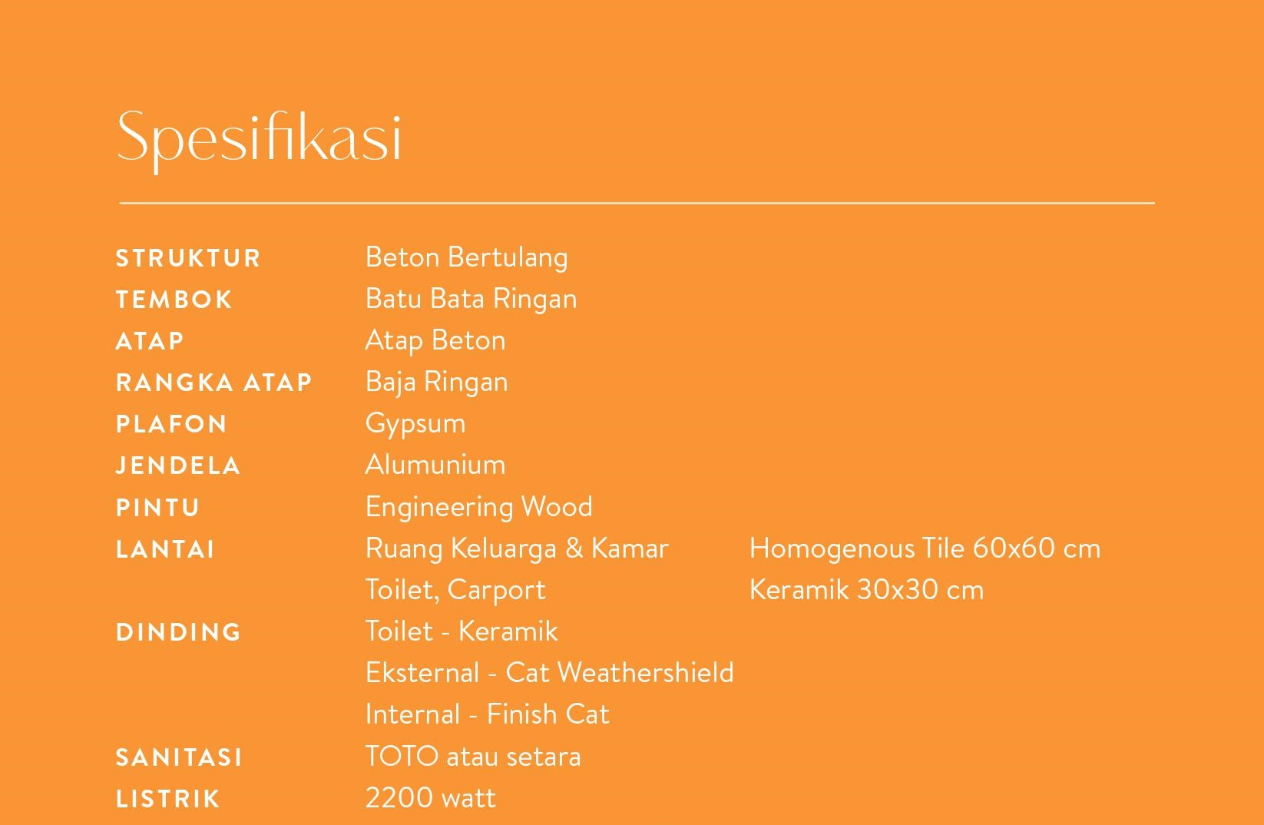
Task: Click the Engineering Wood text
Action: tap(478, 507)
